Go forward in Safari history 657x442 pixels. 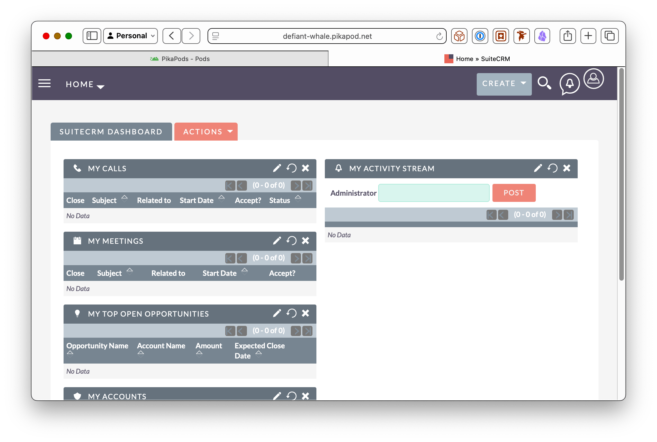click(191, 36)
